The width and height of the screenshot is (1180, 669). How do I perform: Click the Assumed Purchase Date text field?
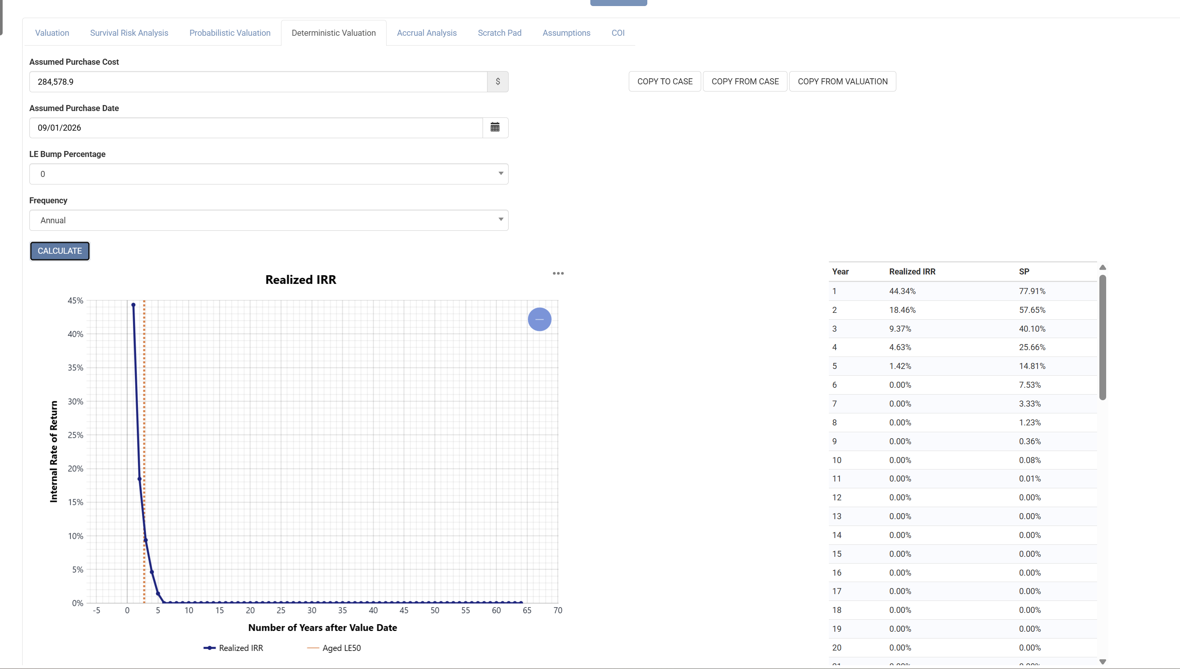255,128
